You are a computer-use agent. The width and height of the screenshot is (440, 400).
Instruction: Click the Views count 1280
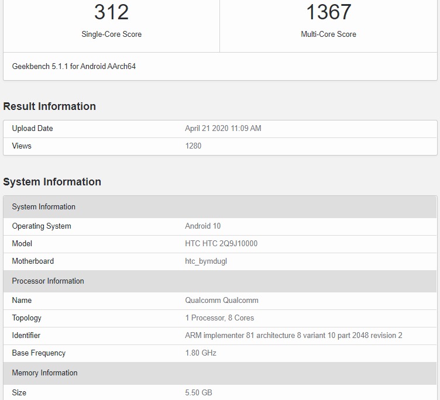tap(193, 146)
